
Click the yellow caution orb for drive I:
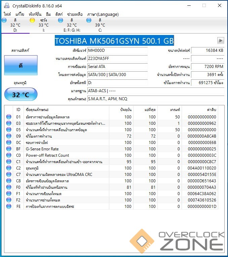32,20
